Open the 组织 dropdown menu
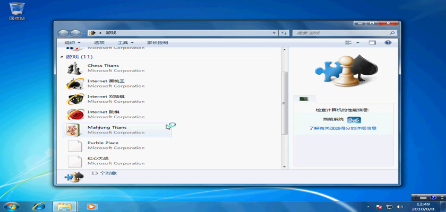This screenshot has height=212, width=446. coord(72,42)
